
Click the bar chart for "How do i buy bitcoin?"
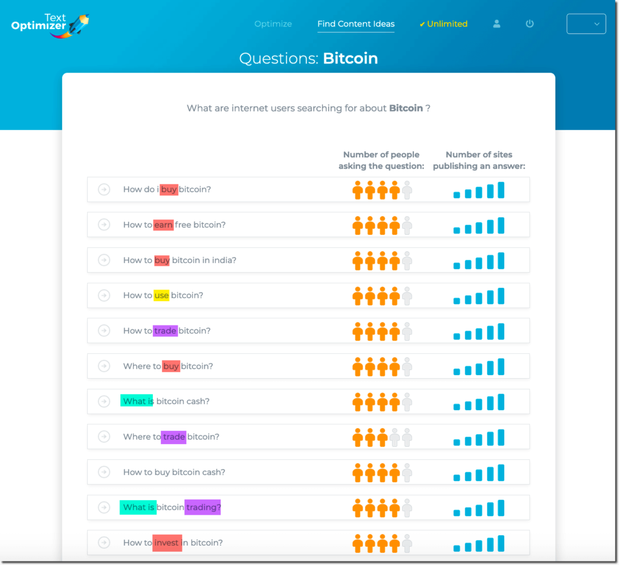[479, 189]
